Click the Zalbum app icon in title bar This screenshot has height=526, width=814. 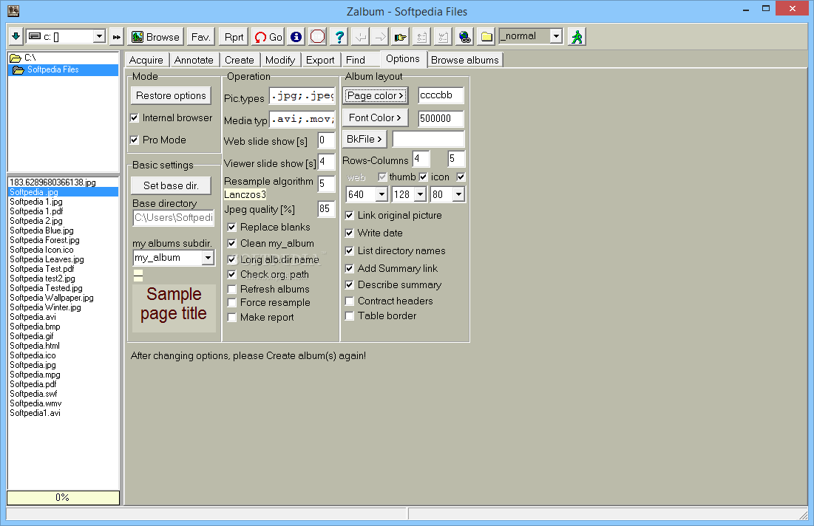click(13, 11)
